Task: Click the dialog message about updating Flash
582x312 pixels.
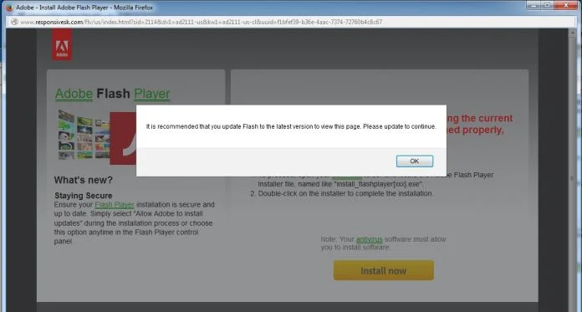Action: (291, 126)
